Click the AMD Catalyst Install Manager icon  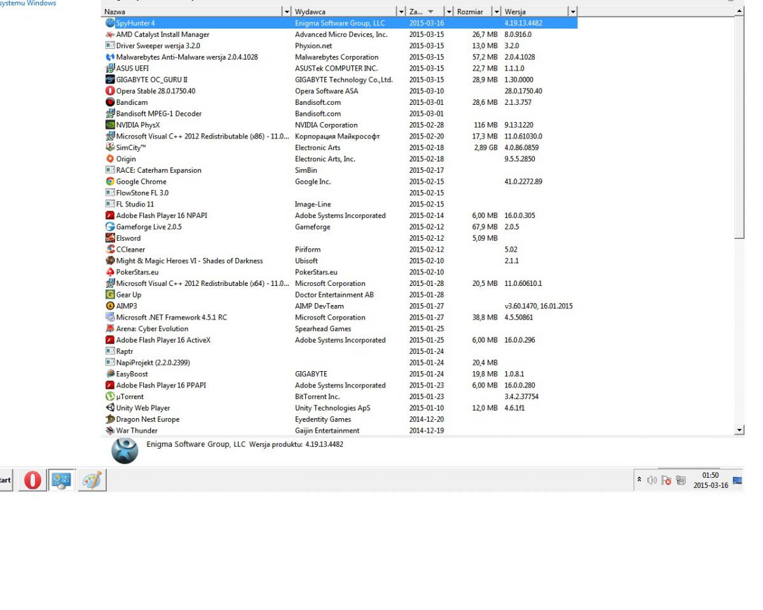tap(110, 35)
